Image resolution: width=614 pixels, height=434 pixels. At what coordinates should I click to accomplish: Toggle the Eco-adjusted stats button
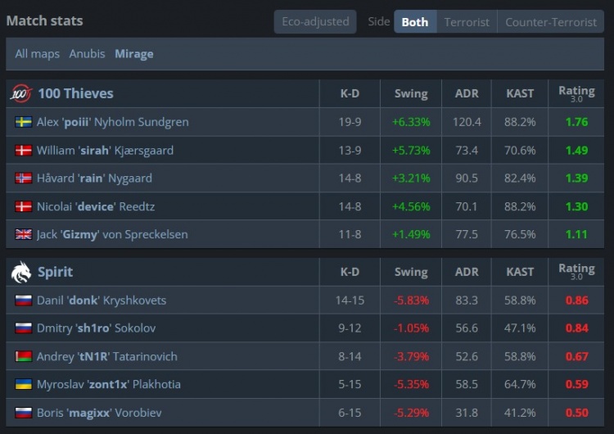(x=315, y=21)
